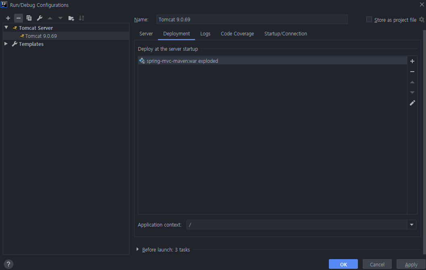Open the edit templates wrench icon

(x=39, y=18)
